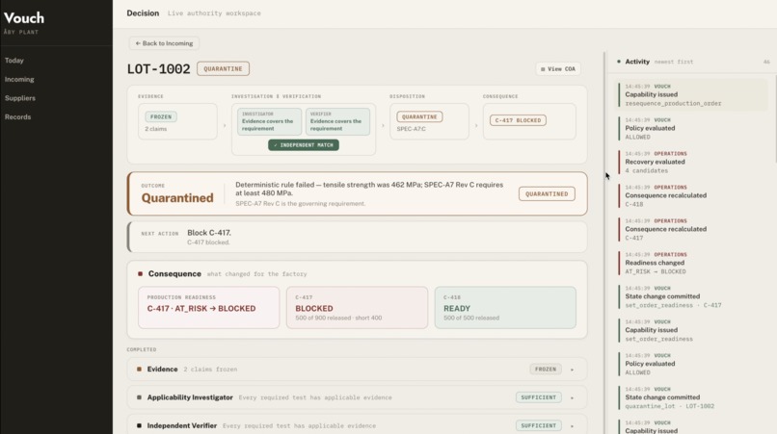The height and width of the screenshot is (434, 777).
Task: Click the Independent Verifier row title
Action: (x=182, y=425)
